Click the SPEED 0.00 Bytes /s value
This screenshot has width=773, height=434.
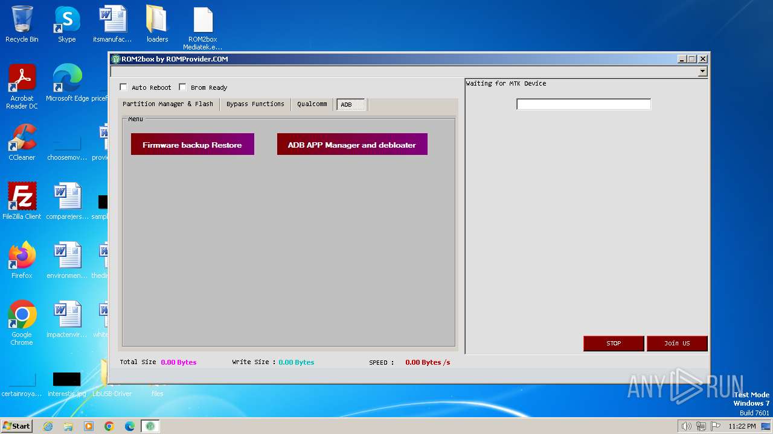pyautogui.click(x=428, y=362)
